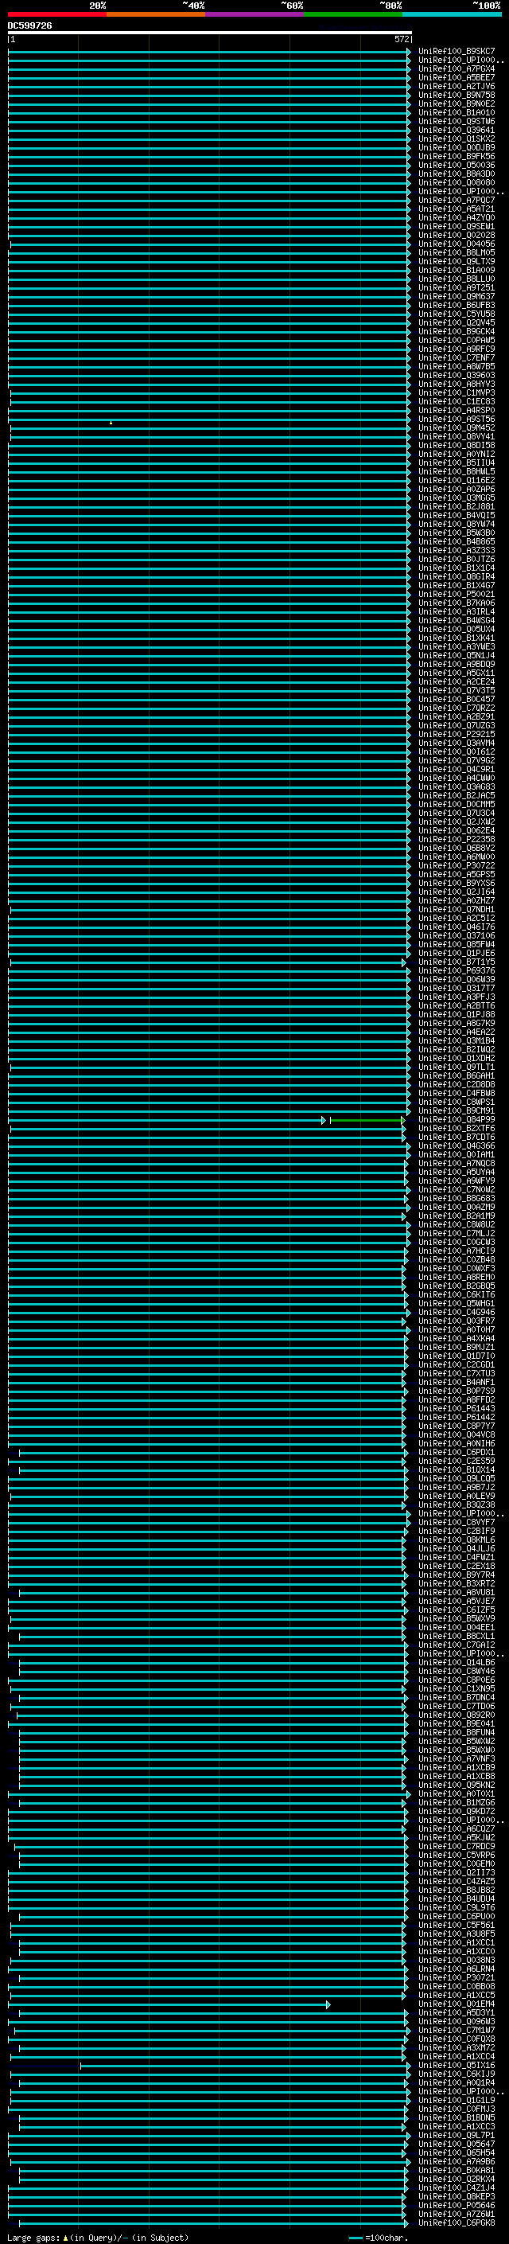Click label UniRef100_C7MLJ2
Image resolution: width=509 pixels, height=2244 pixels.
[x=456, y=1234]
